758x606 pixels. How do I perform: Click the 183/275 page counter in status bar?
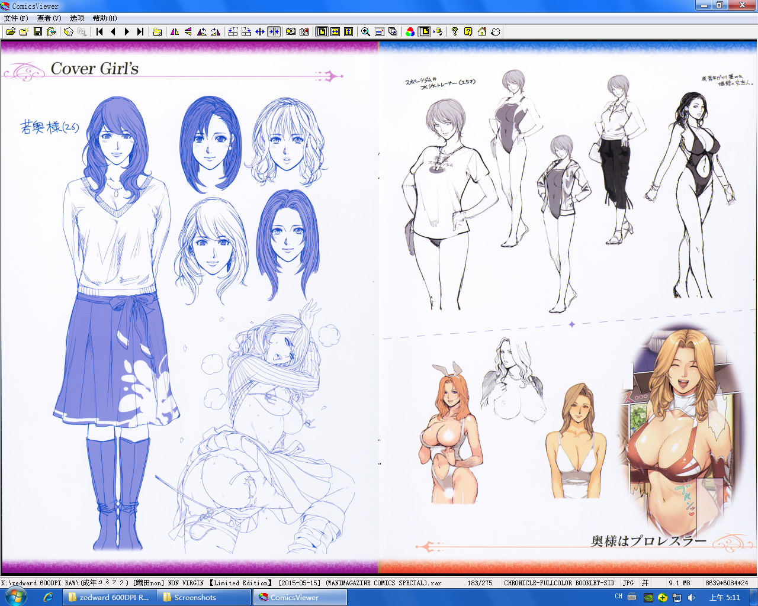coord(480,583)
